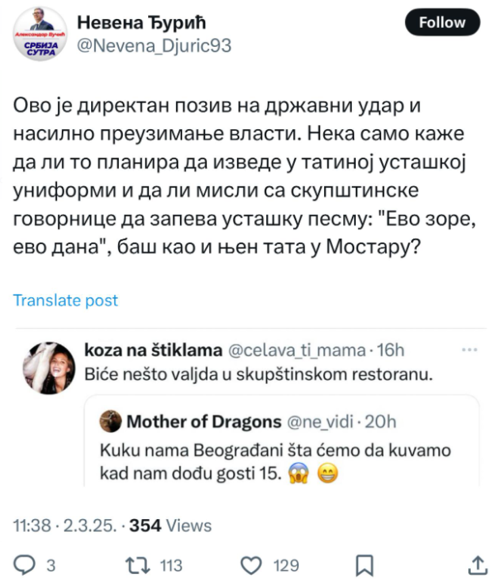Bookmark this post
500x585 pixels.
point(364,565)
